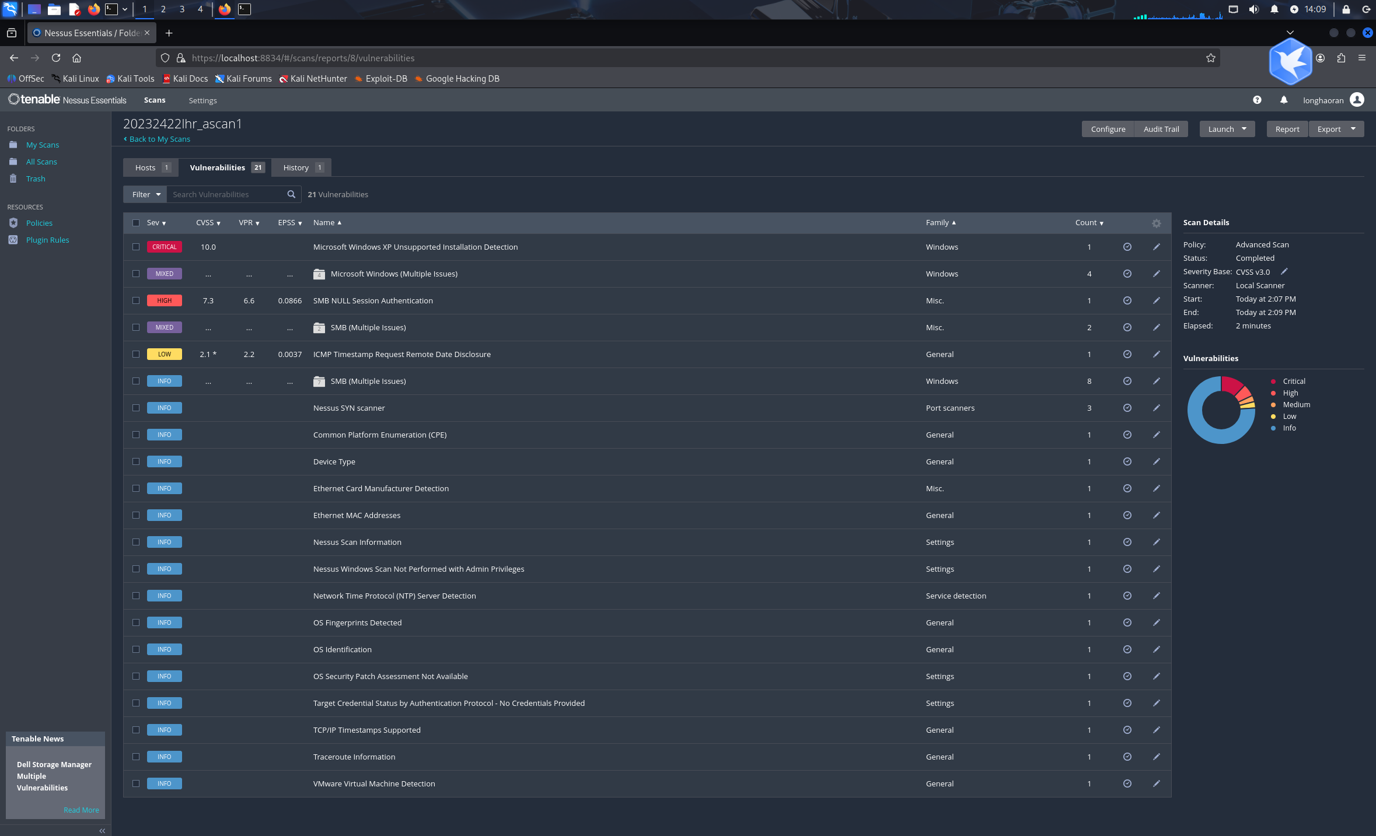Click the Nessus notifications bell icon
The width and height of the screenshot is (1376, 836).
click(x=1283, y=100)
